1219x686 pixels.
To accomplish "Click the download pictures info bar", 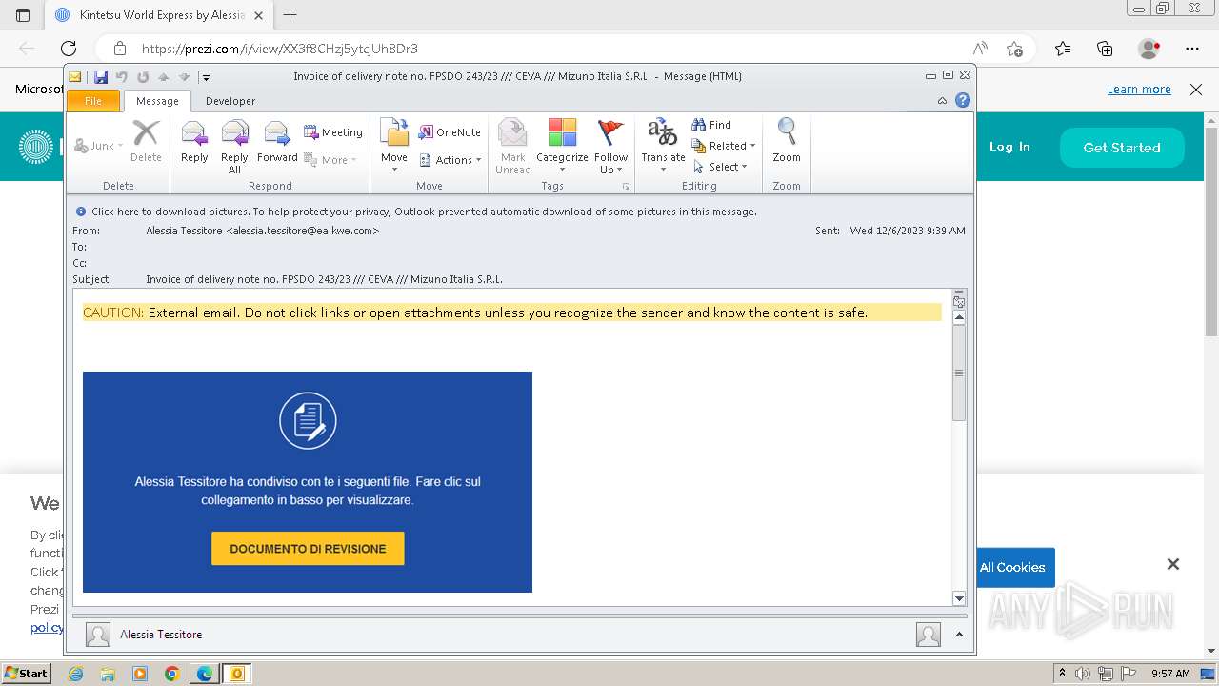I will [520, 212].
